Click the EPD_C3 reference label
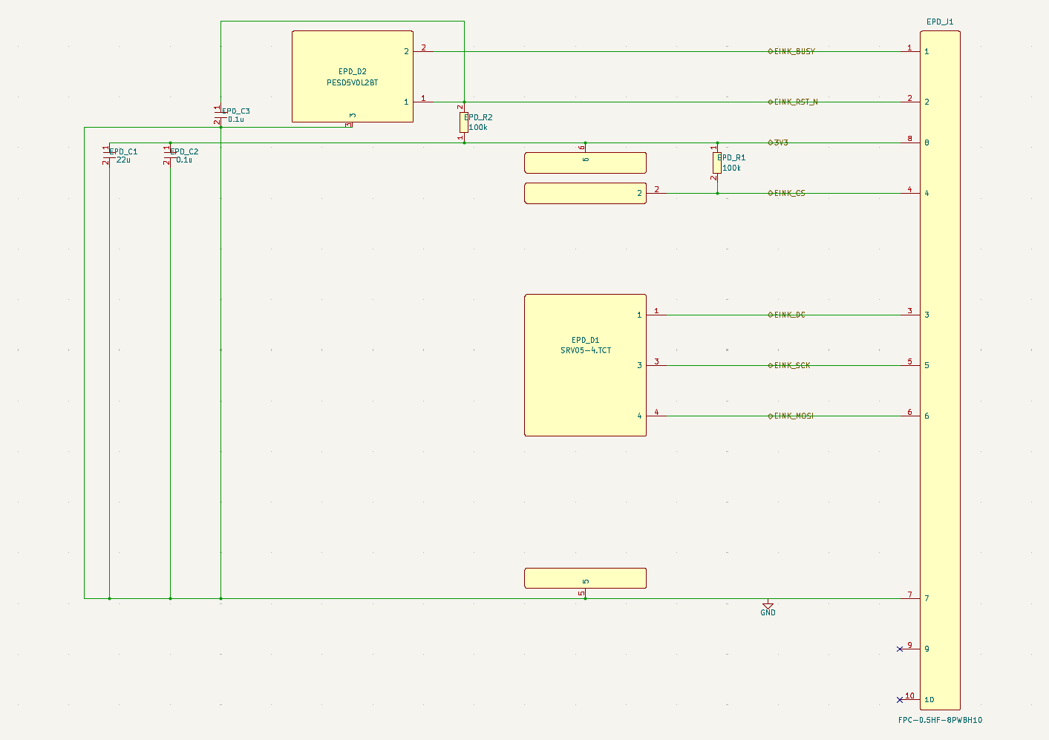This screenshot has width=1049, height=740. pyautogui.click(x=236, y=111)
